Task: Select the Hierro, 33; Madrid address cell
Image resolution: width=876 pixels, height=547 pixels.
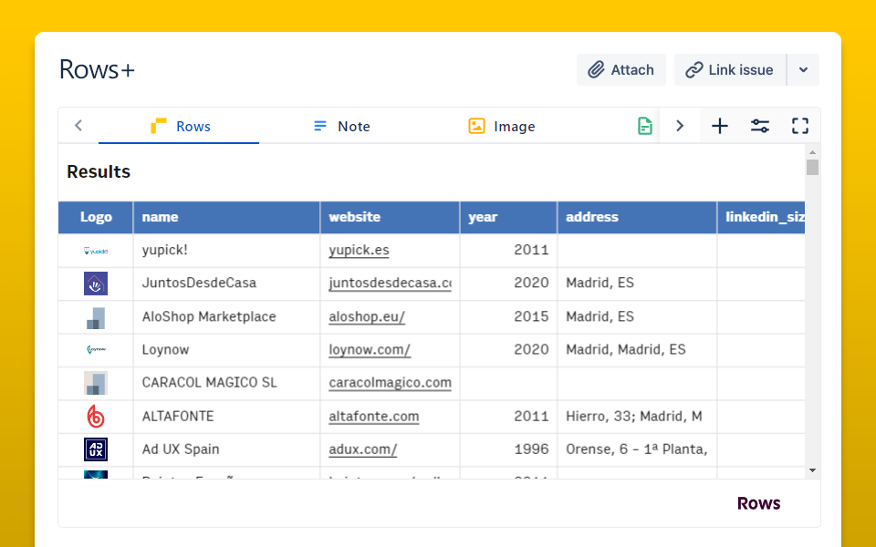Action: click(x=637, y=417)
